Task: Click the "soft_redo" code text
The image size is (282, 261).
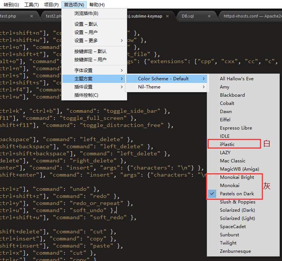Action: (x=108, y=218)
